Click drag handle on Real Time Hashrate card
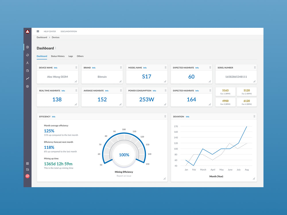 pos(76,91)
